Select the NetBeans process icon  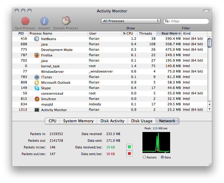37,39
